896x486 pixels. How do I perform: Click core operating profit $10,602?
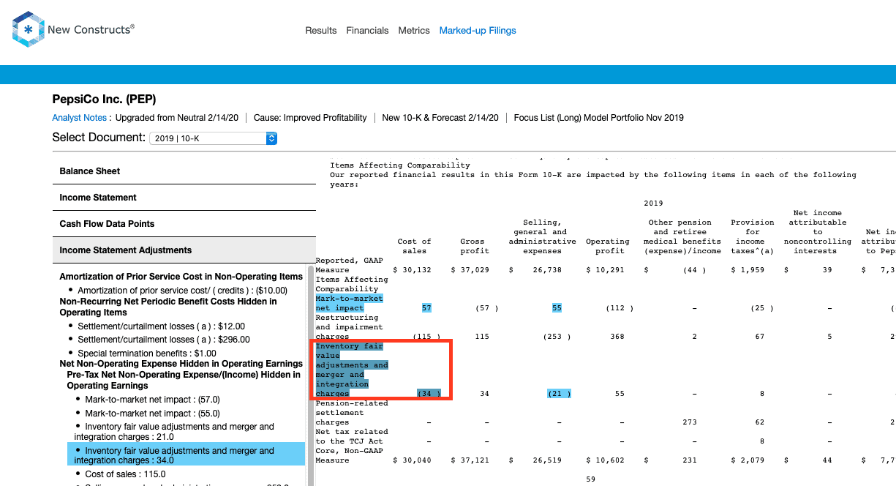(605, 460)
